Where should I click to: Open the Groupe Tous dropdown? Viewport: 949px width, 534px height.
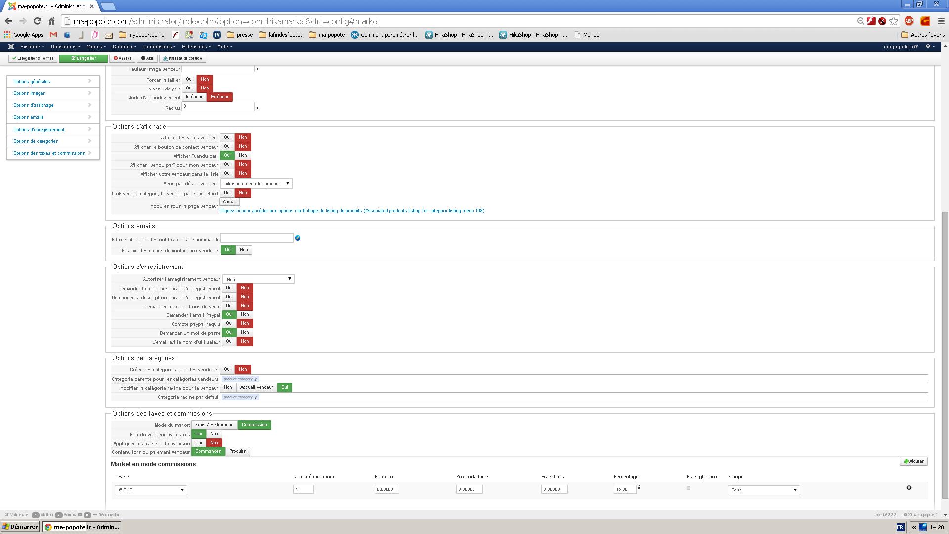click(x=763, y=489)
